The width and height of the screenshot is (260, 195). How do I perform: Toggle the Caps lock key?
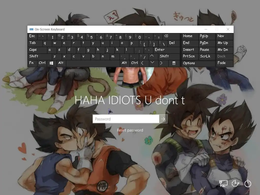click(37, 50)
